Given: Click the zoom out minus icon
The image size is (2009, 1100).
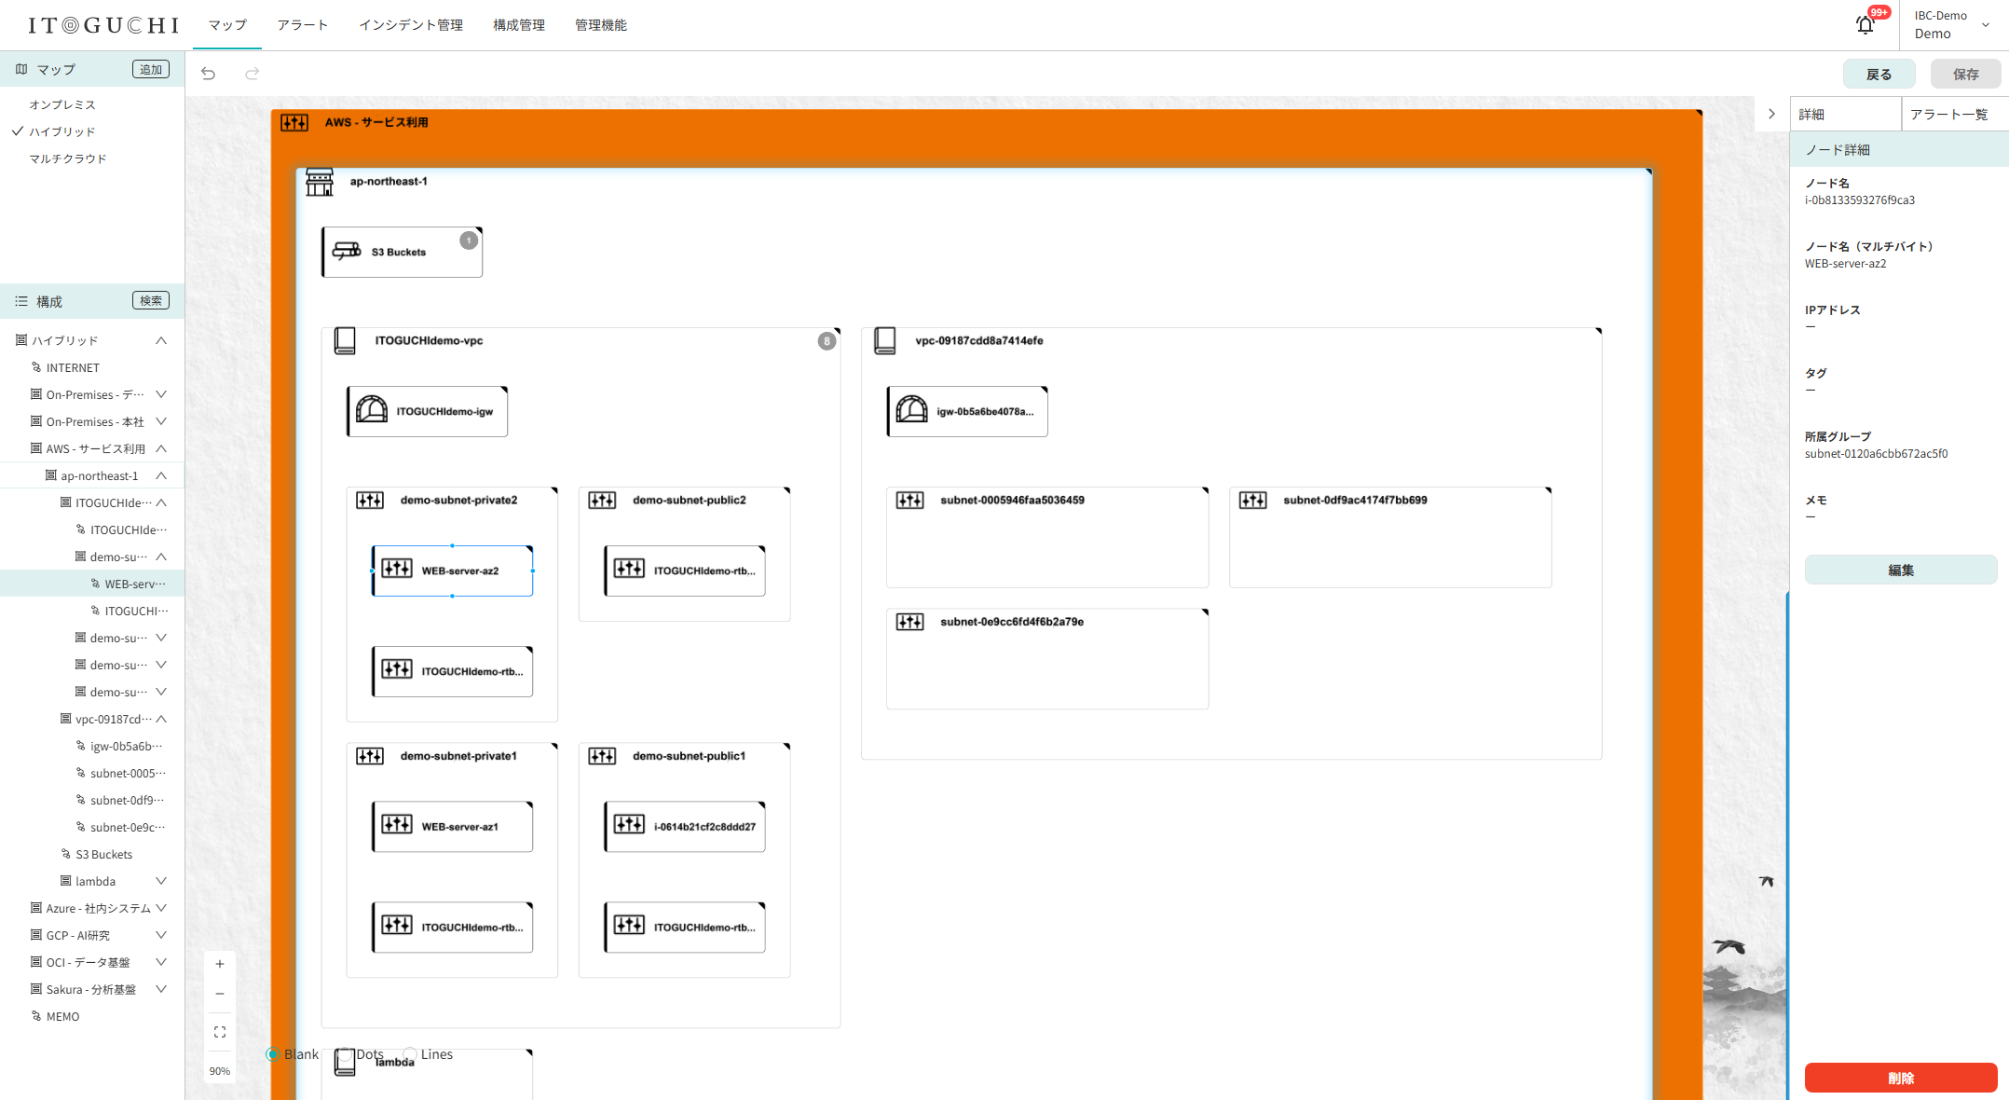Looking at the screenshot, I should 220,994.
